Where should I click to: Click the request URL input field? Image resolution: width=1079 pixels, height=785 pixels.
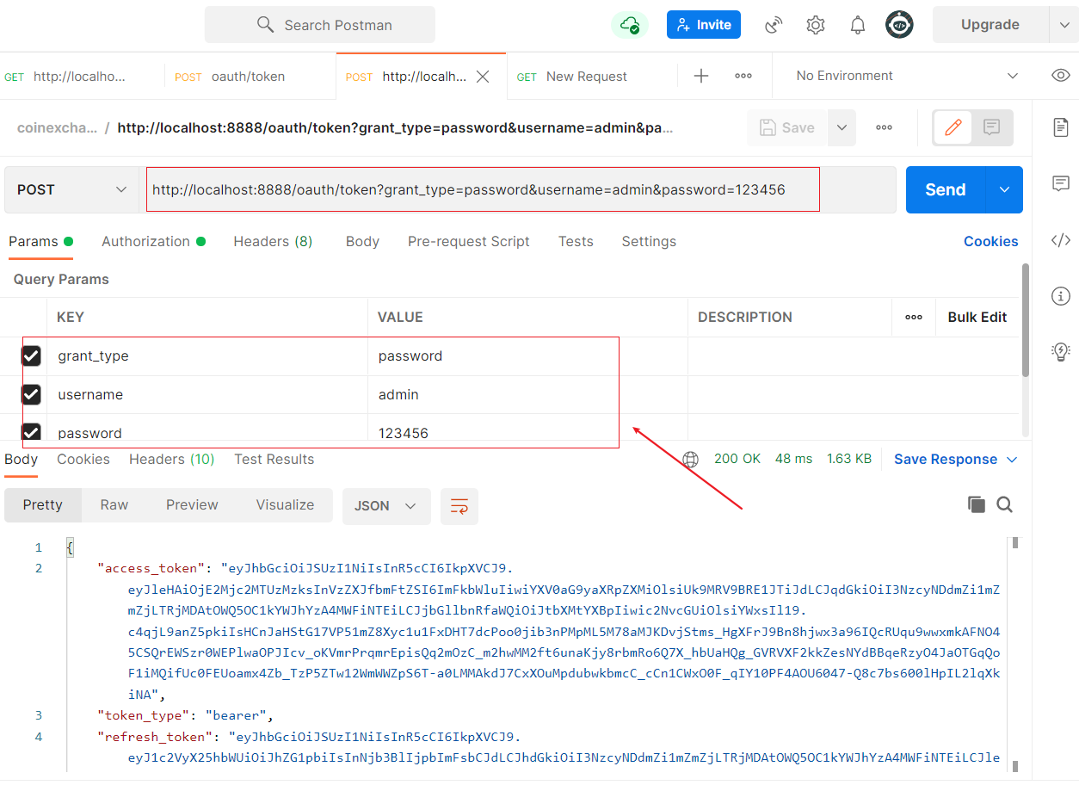tap(482, 189)
